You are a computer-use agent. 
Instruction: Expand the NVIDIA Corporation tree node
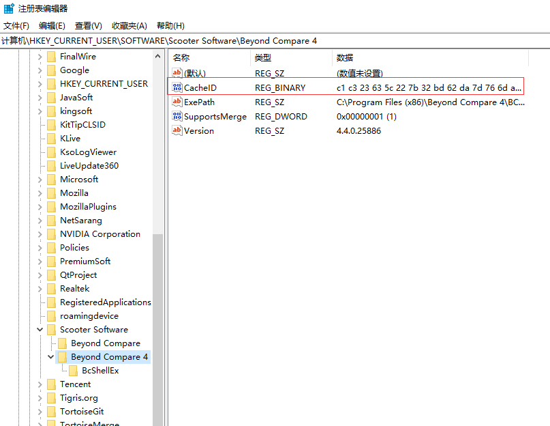tap(40, 234)
